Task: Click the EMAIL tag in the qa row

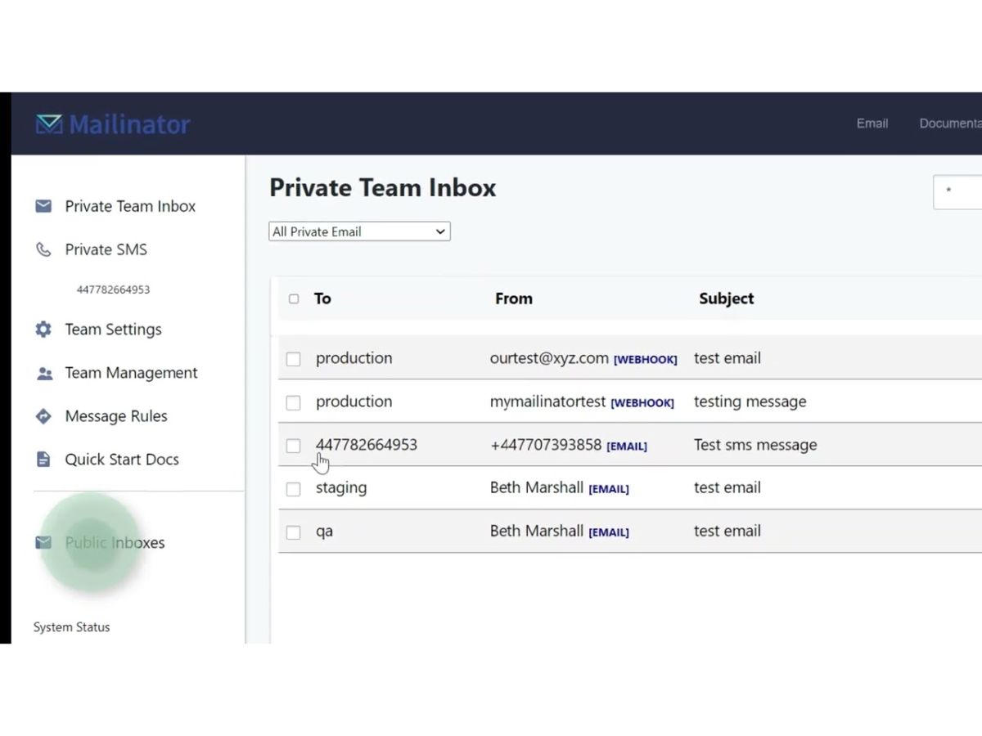Action: coord(609,532)
